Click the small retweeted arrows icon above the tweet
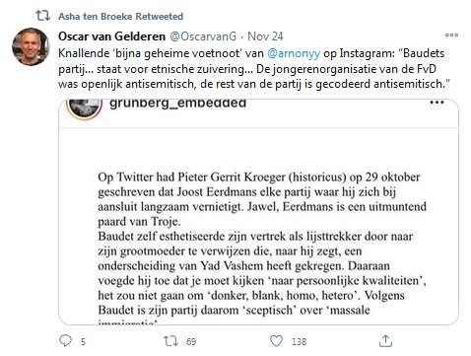The height and width of the screenshot is (356, 471). 42,16
